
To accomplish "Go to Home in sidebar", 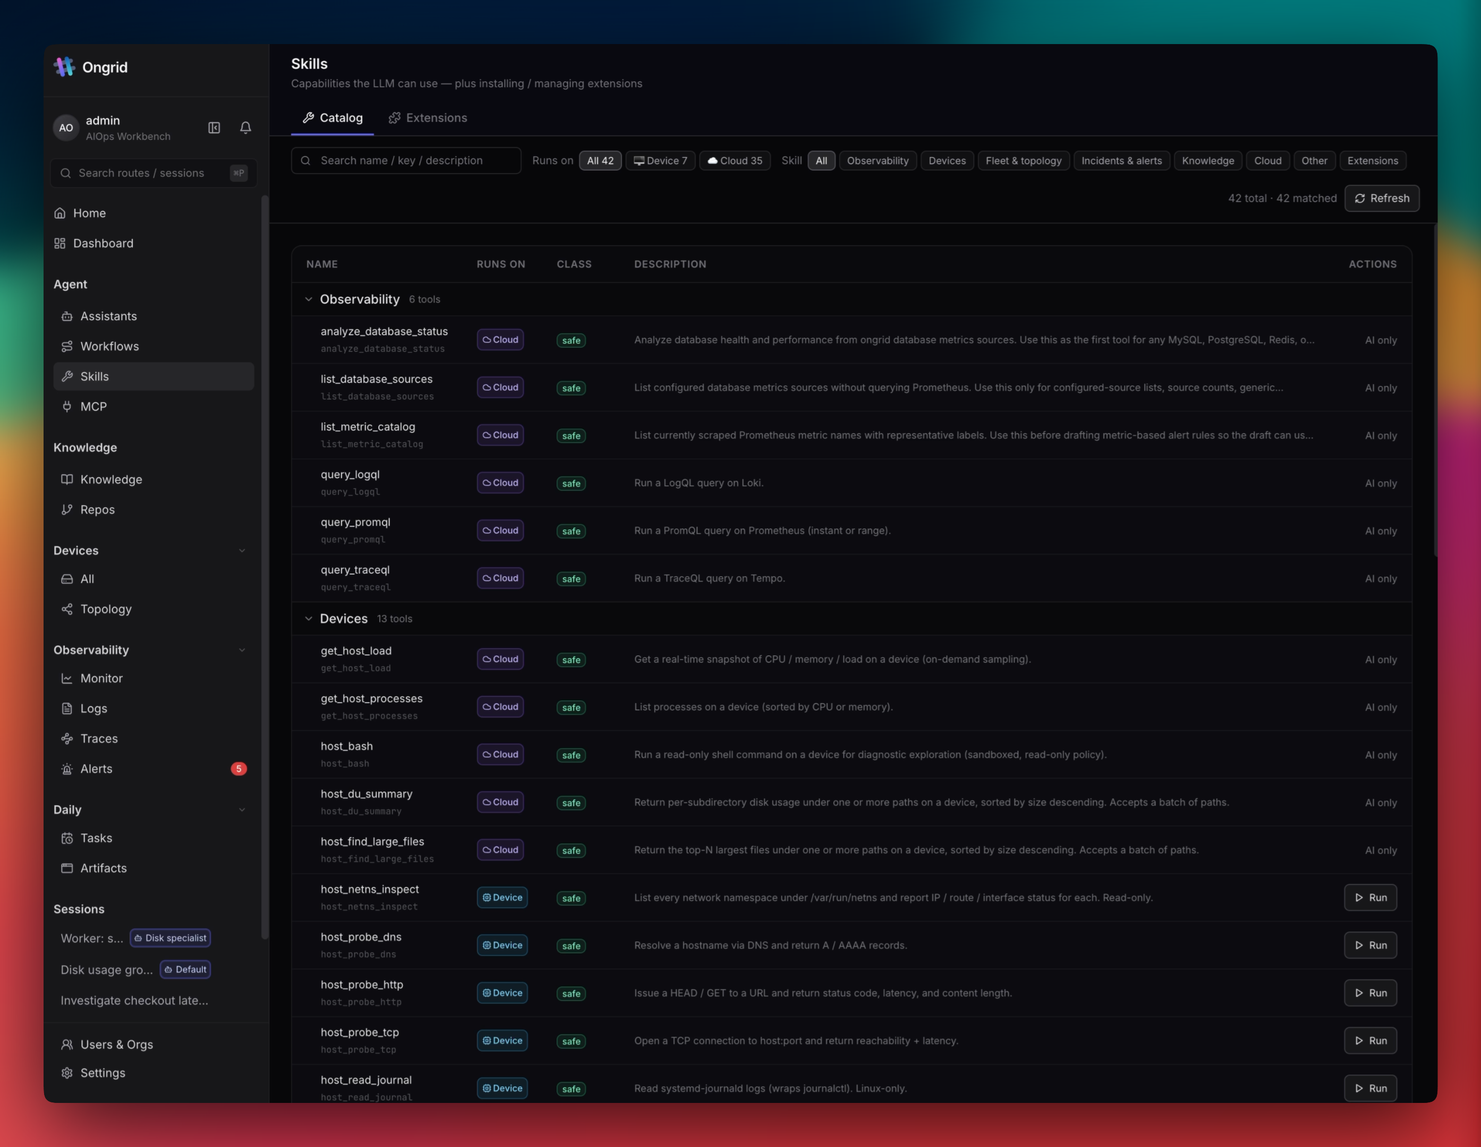I will coord(154,213).
